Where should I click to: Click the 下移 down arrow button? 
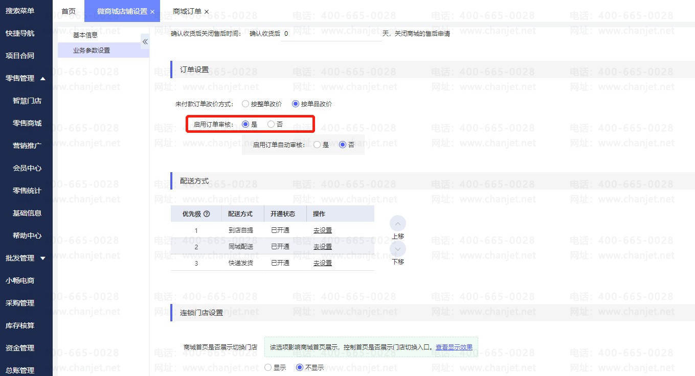pos(398,249)
